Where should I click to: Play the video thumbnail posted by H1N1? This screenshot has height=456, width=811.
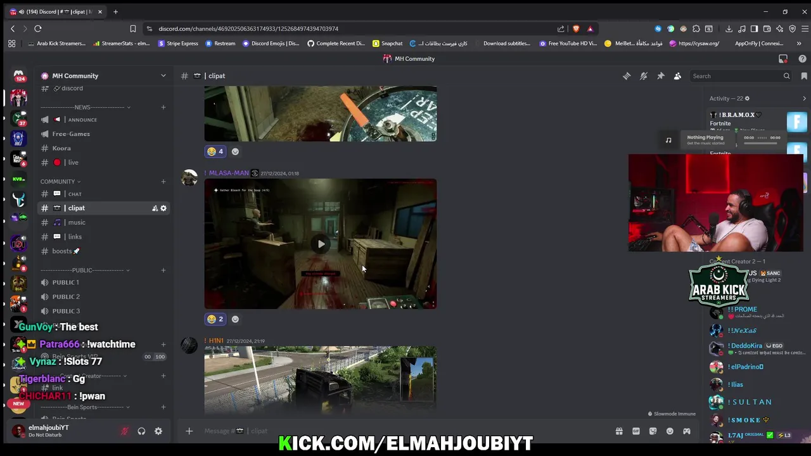(x=321, y=381)
